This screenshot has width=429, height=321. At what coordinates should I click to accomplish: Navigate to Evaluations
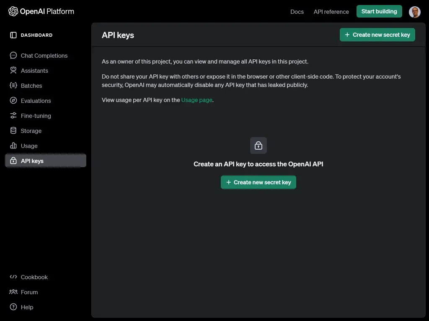tap(45, 100)
